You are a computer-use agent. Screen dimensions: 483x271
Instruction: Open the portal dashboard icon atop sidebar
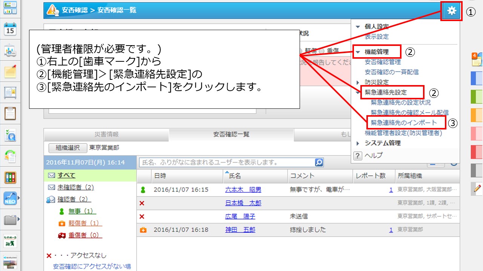pyautogui.click(x=10, y=8)
